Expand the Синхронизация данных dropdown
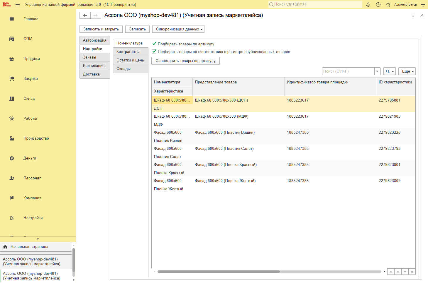Image resolution: width=428 pixels, height=283 pixels. click(x=178, y=29)
